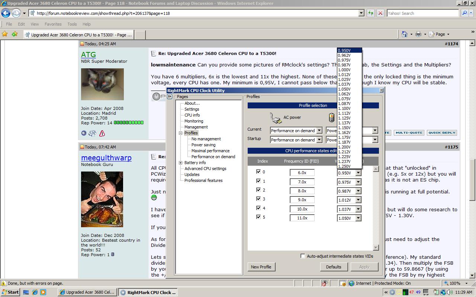Select Power saving profile tree item
This screenshot has height=297, width=476.
tap(203, 145)
